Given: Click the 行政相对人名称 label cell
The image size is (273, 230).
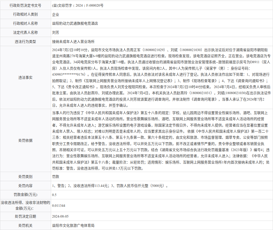Looking at the screenshot, I should click(x=25, y=23).
